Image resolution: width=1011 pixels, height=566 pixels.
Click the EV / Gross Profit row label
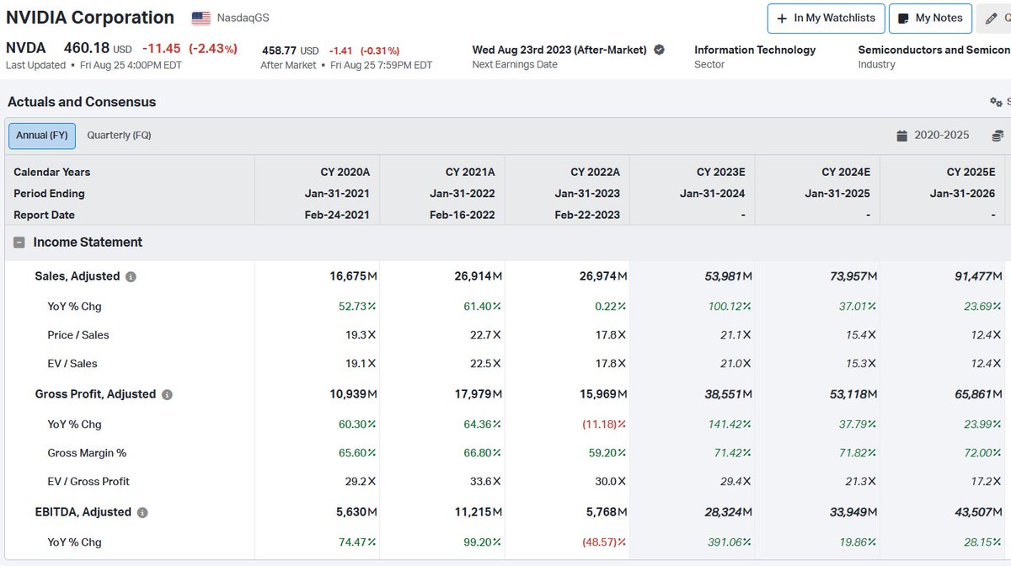(88, 482)
